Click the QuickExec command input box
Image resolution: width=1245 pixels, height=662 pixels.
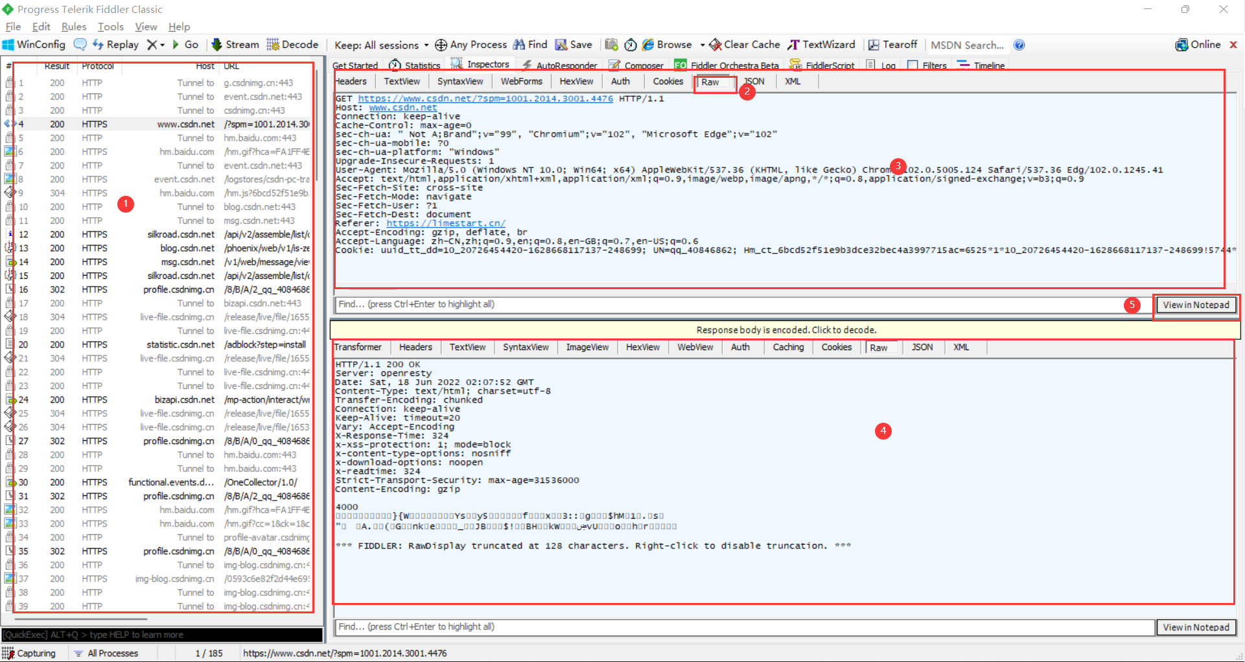tap(161, 634)
